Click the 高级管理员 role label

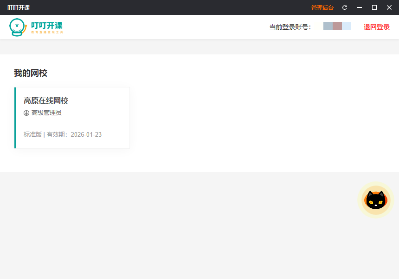click(x=46, y=113)
